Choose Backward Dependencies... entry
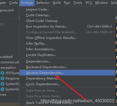Viewport: 117px width, 106px height. 67,67
